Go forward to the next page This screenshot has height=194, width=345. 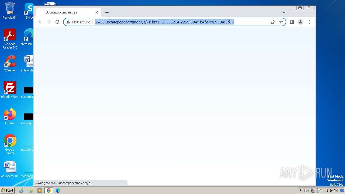[x=49, y=22]
